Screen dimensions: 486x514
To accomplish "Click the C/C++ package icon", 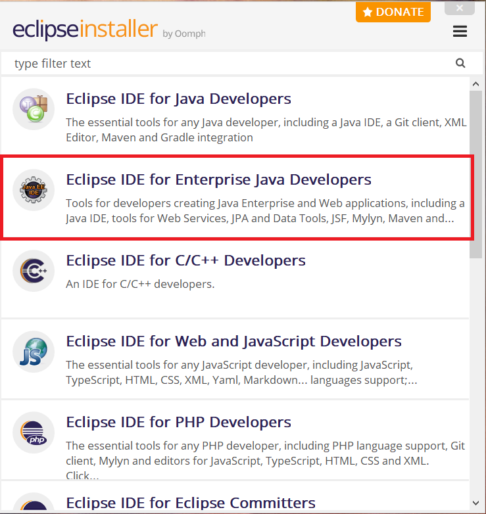I will [34, 271].
